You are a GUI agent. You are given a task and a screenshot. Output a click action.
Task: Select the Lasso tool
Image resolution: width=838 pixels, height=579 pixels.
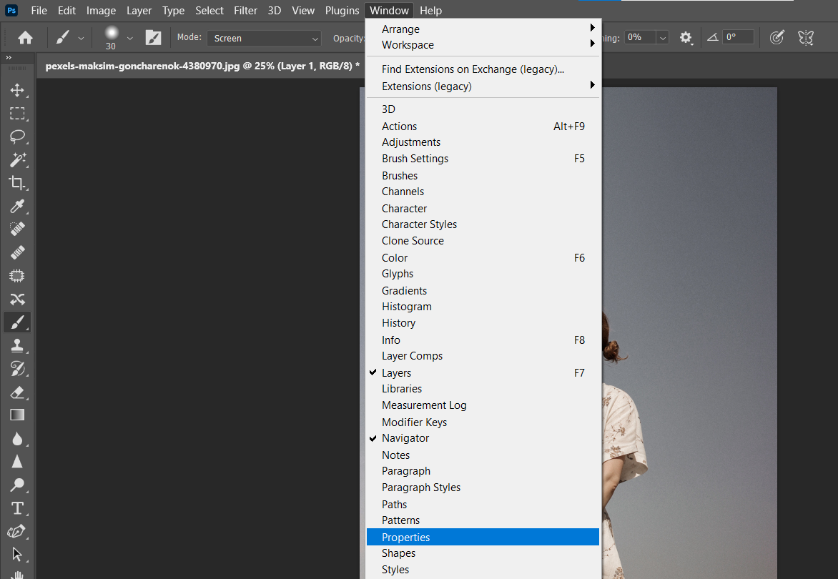pos(17,137)
